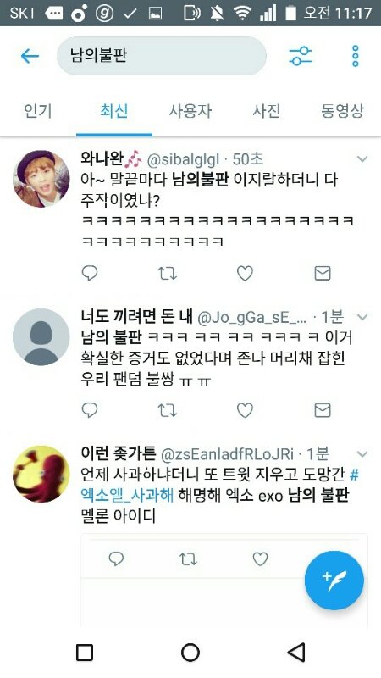Reply to the @sibalglgl tweet
Viewport: 381px width, 678px height.
click(x=90, y=273)
